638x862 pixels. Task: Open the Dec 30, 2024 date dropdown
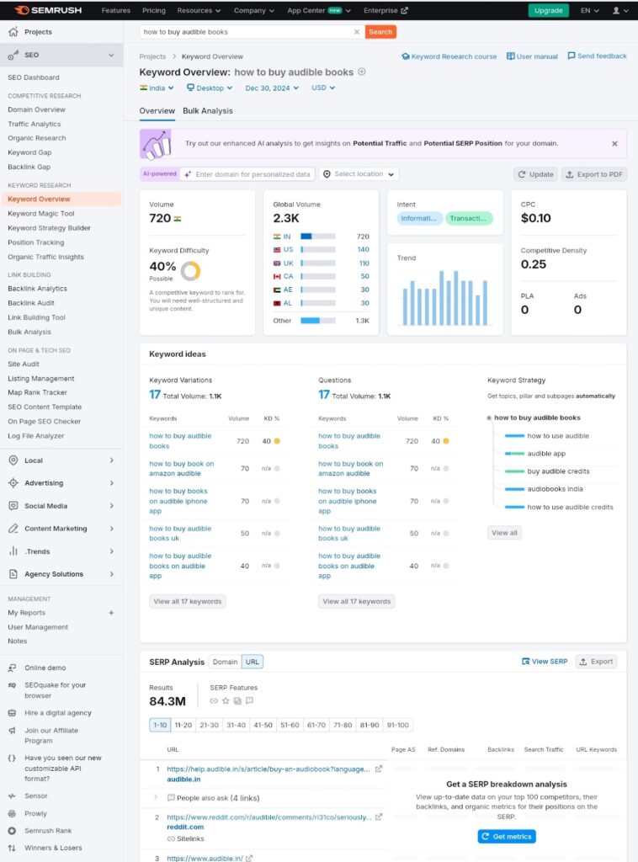coord(272,88)
